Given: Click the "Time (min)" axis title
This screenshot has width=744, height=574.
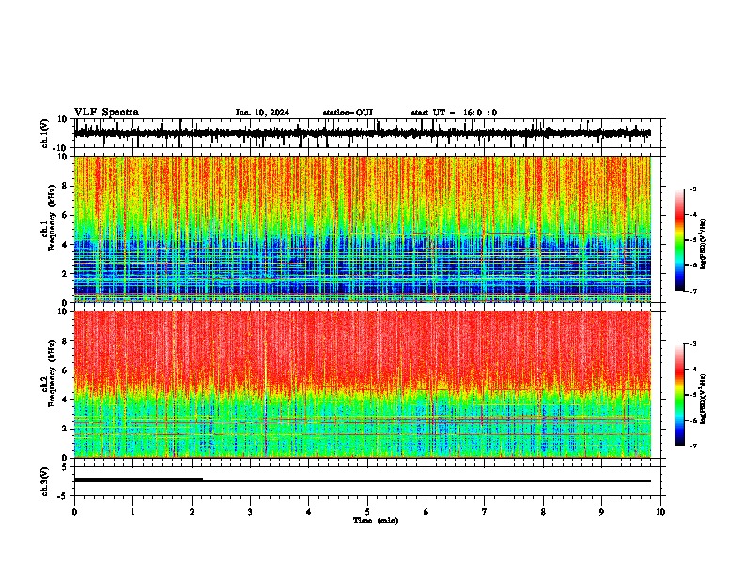Looking at the screenshot, I should 376,521.
